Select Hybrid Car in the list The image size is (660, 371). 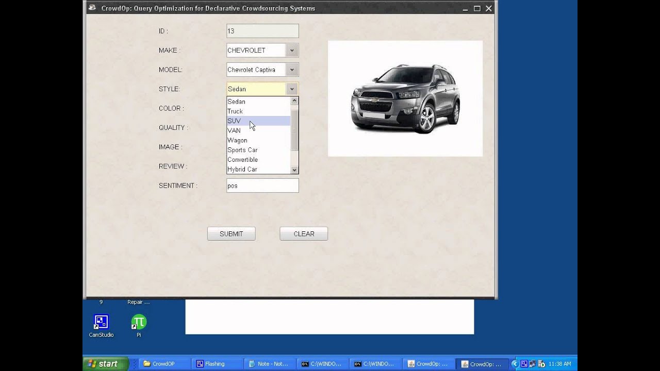point(258,169)
